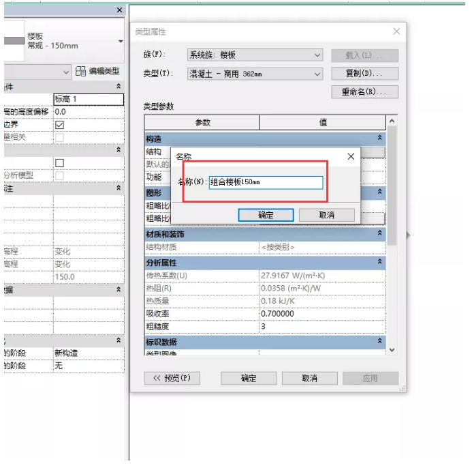The image size is (472, 466).
Task: Click the 吸收率 value 0.700000
Action: [x=322, y=314]
